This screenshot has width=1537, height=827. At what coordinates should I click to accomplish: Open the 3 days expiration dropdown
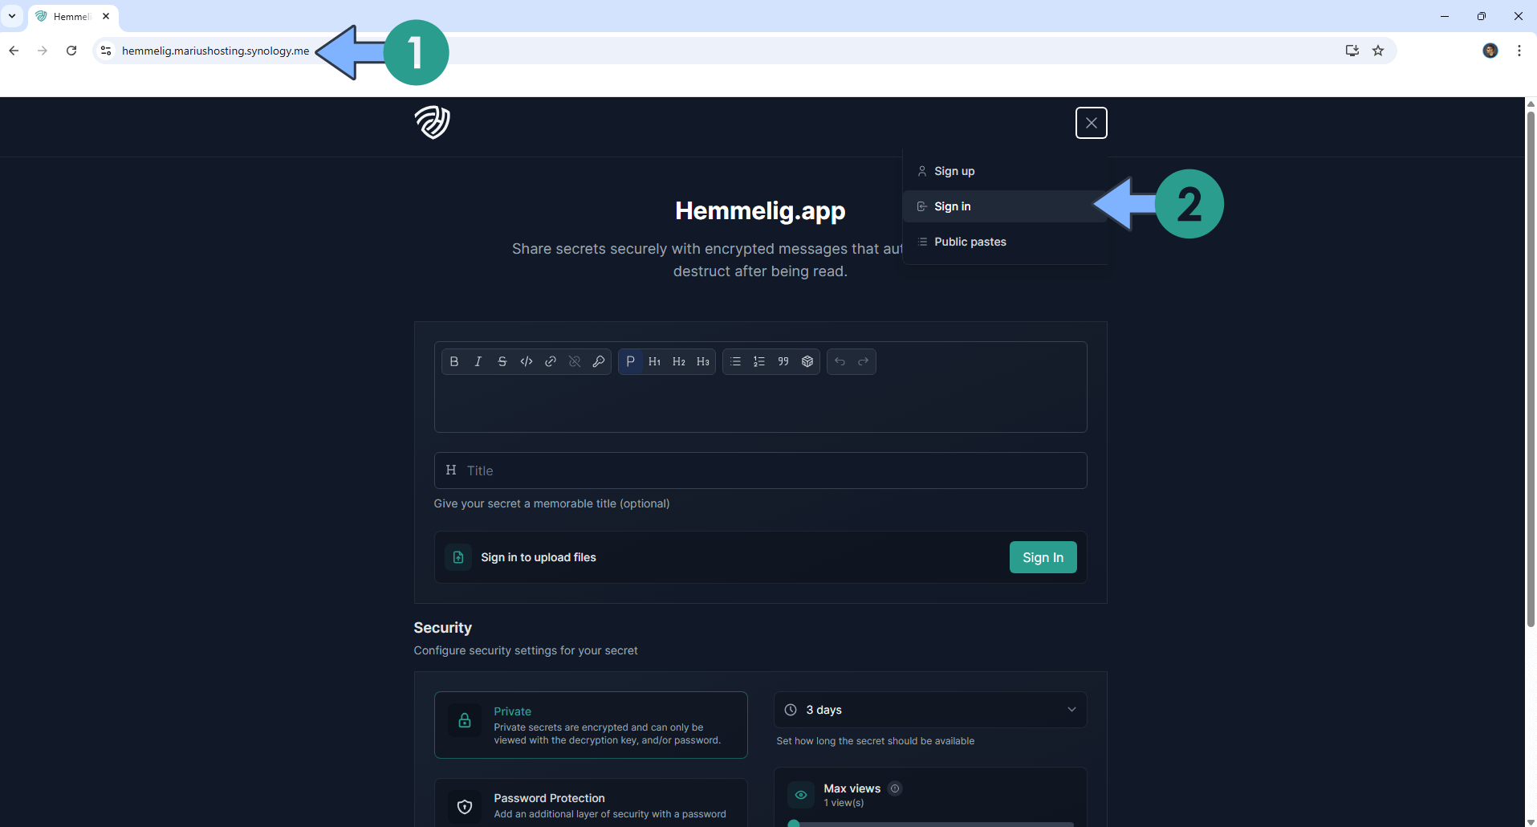tap(930, 710)
